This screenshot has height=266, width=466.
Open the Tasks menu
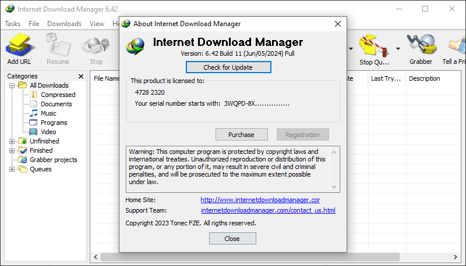12,24
